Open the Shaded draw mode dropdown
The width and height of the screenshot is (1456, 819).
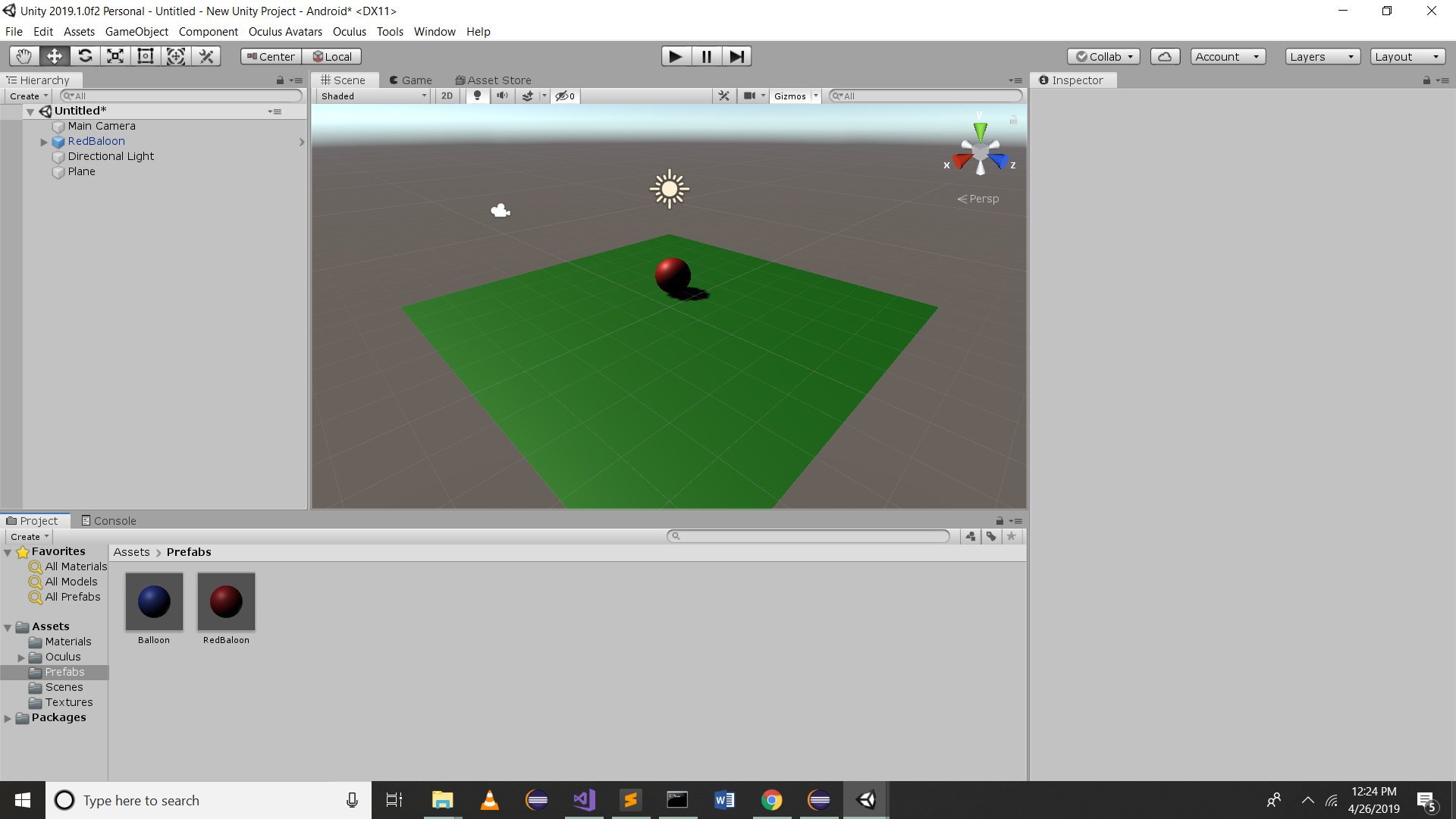373,96
